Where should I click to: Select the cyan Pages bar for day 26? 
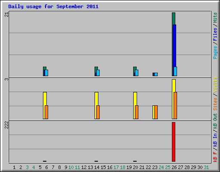click(175, 71)
